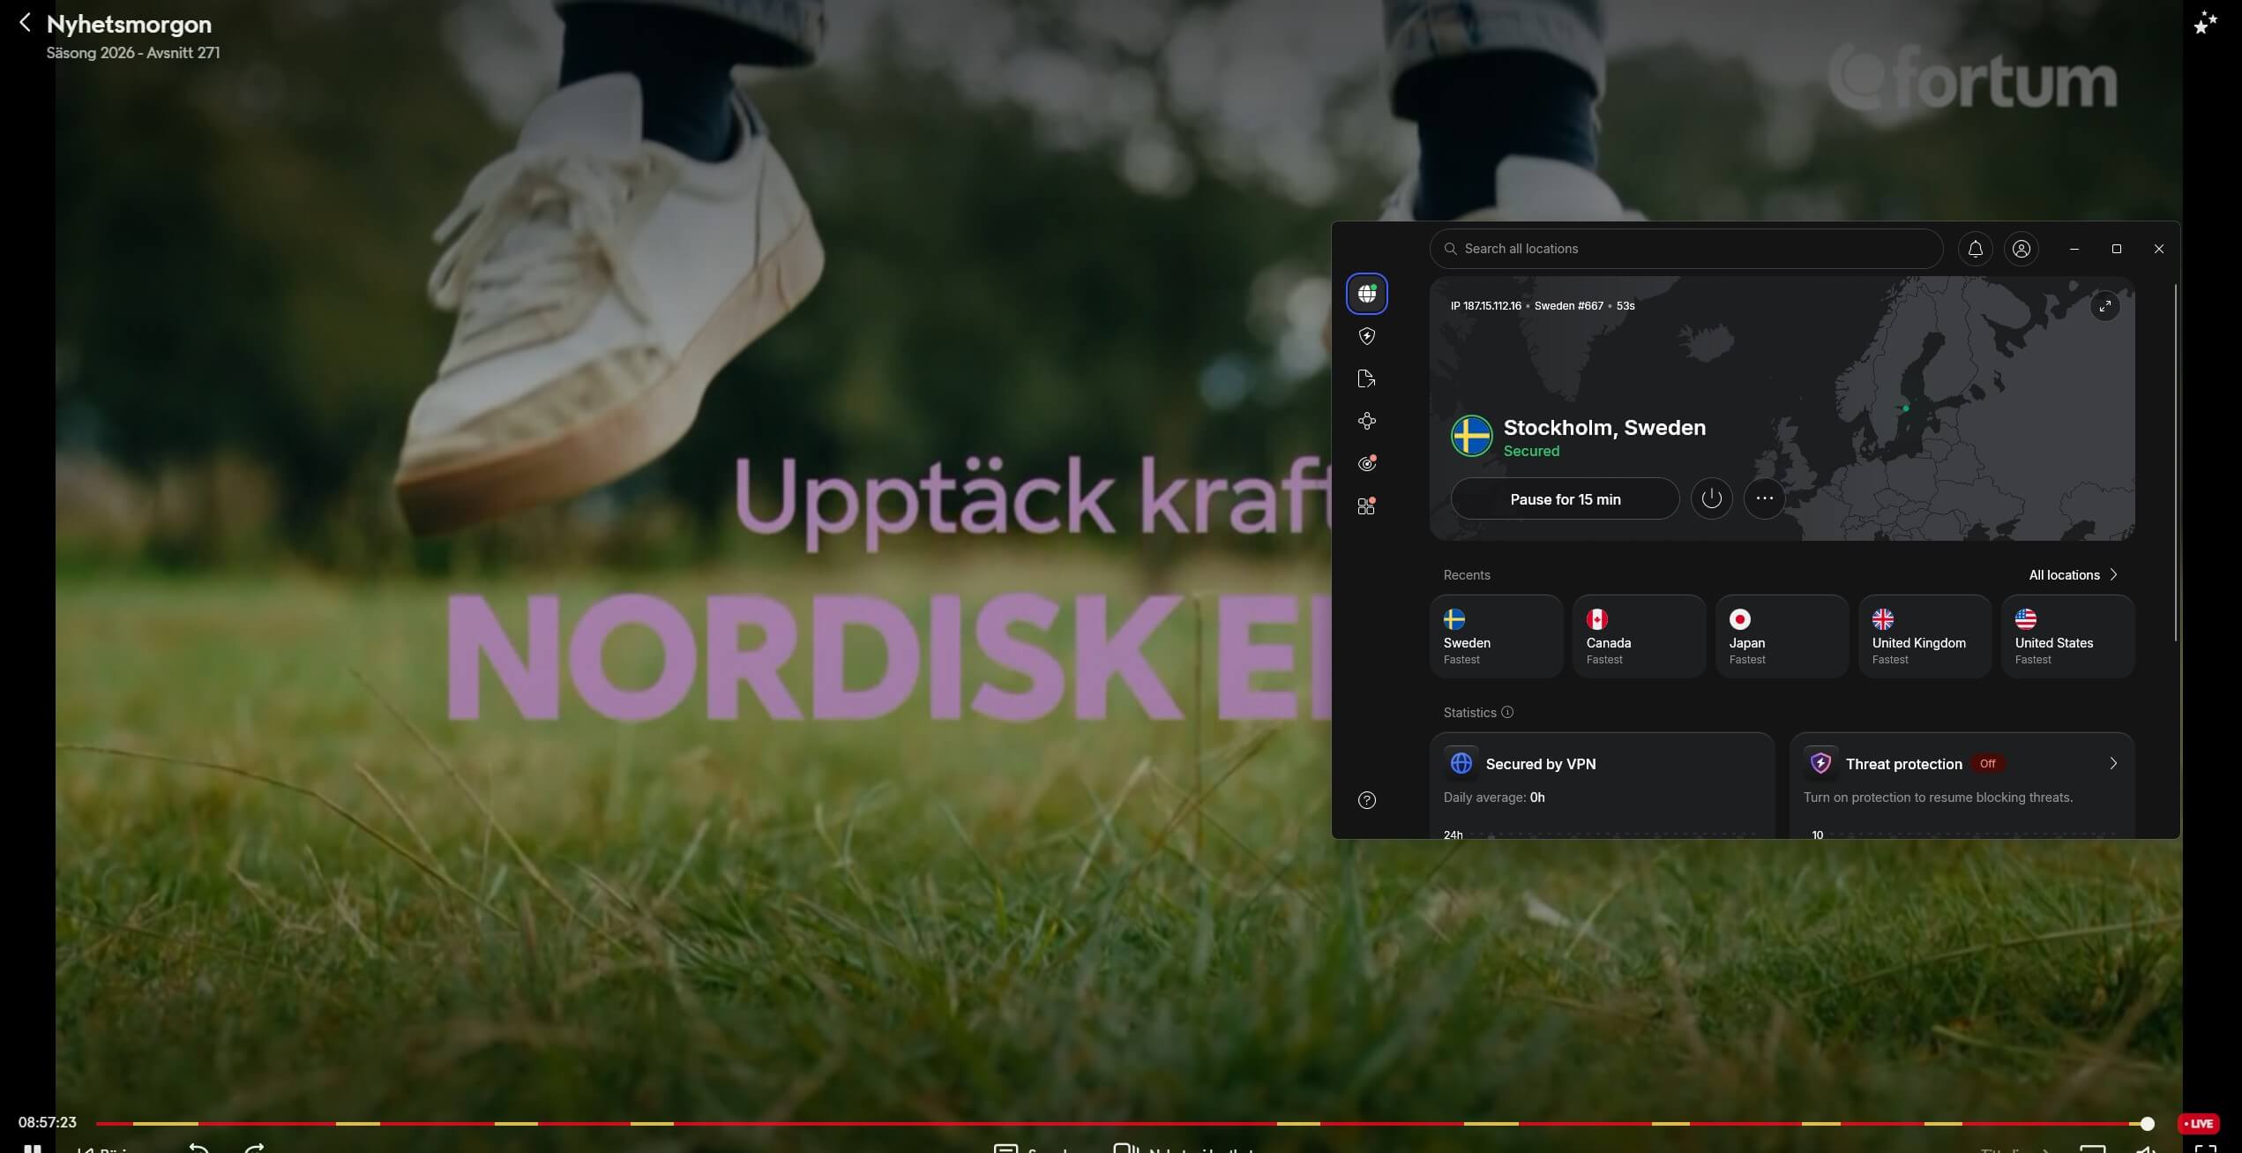Viewport: 2242px width, 1153px height.
Task: Click the 08:57:23 playback time
Action: (48, 1122)
